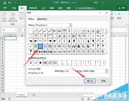The image size is (129, 101).
Task: Open the 视图 View tab
Action: pos(69,8)
